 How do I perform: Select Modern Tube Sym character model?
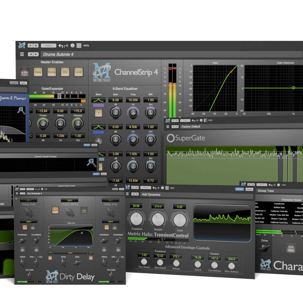coord(279,219)
